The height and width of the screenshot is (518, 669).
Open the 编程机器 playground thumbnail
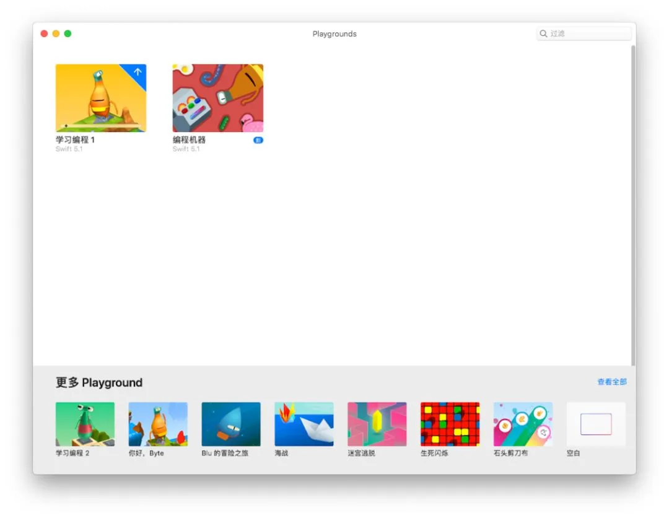point(217,98)
